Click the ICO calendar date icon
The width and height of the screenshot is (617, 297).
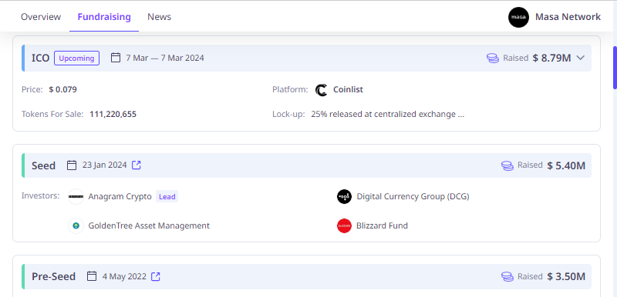115,58
